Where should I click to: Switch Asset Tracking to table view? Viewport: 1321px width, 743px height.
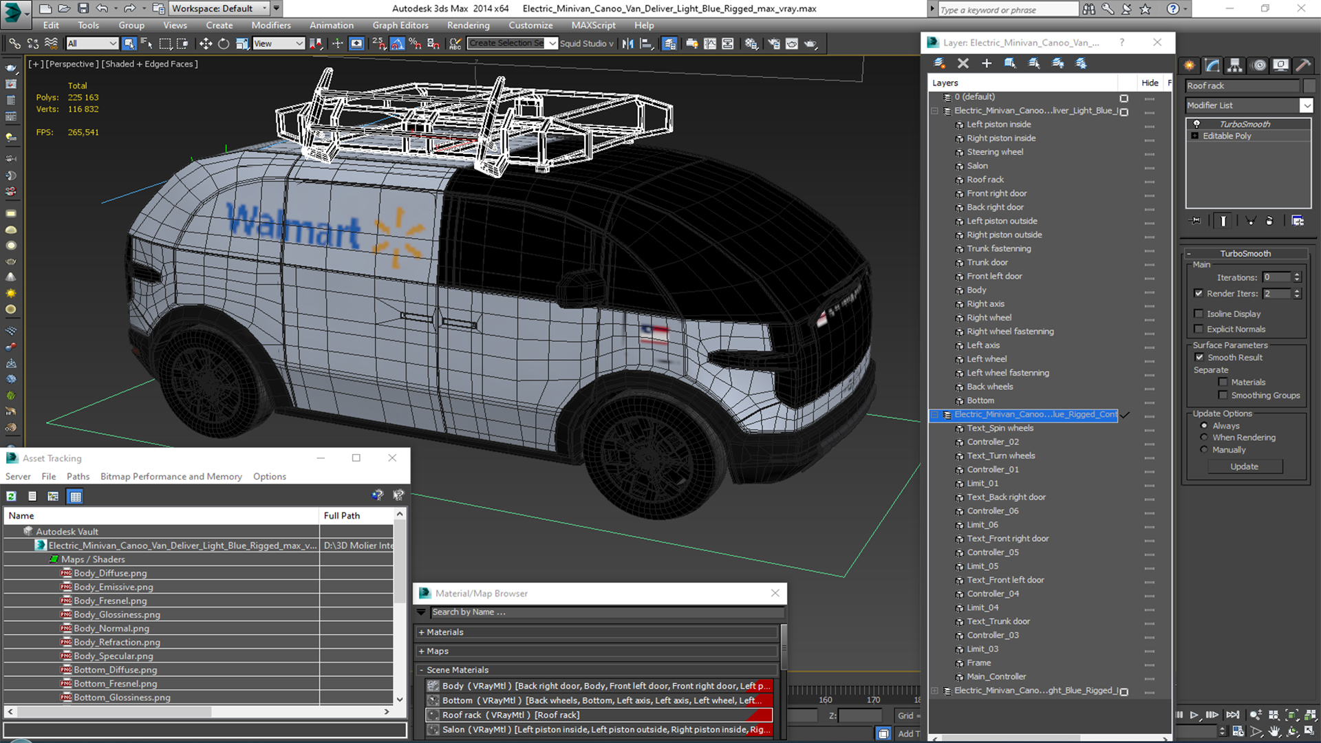tap(76, 496)
